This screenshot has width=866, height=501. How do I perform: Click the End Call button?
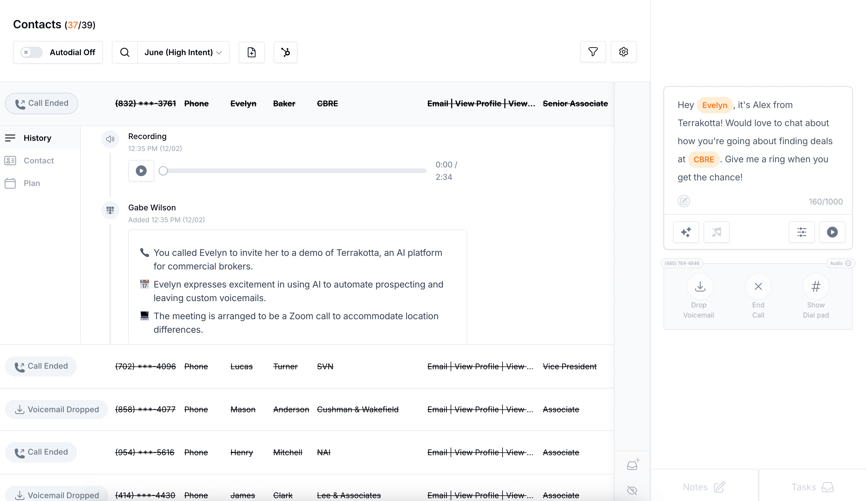[758, 287]
